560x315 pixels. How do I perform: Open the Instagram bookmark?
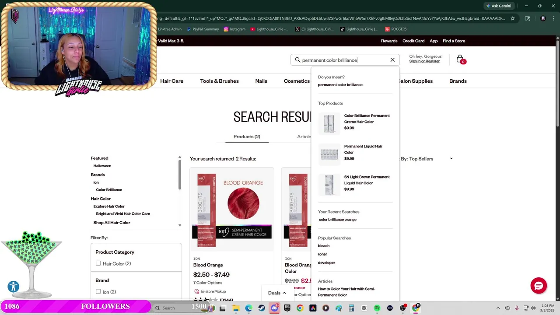(234, 29)
